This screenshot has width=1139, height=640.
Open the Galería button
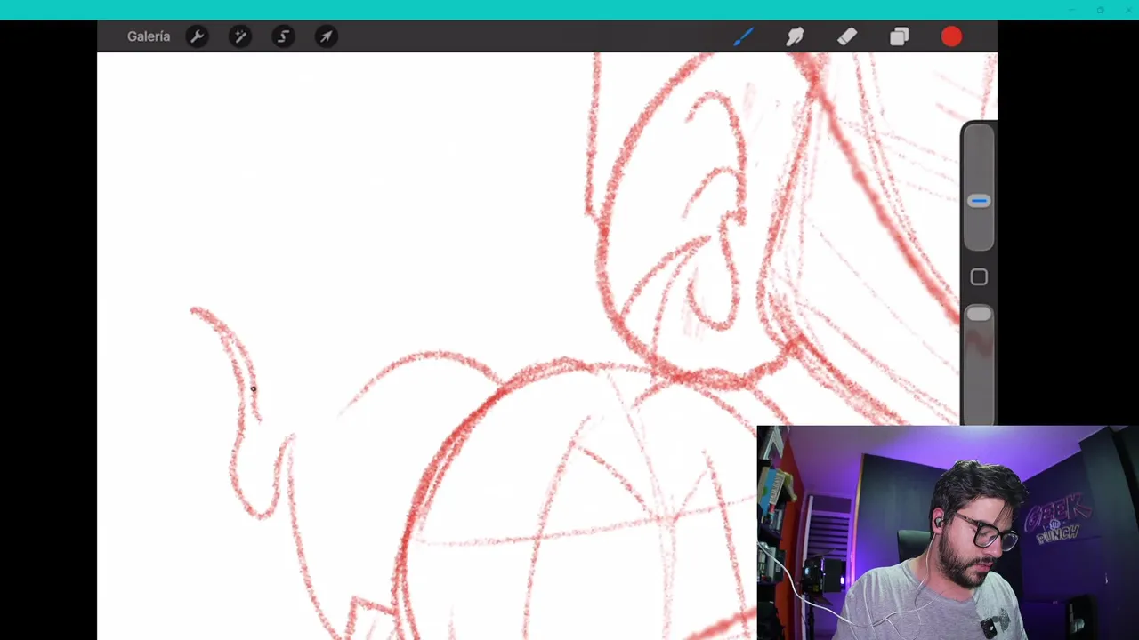149,36
